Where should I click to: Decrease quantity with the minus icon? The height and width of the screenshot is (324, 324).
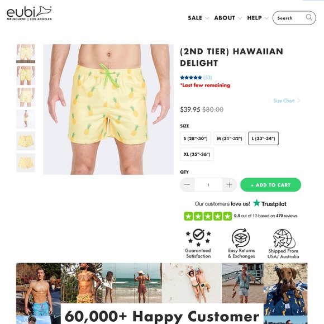(x=187, y=185)
